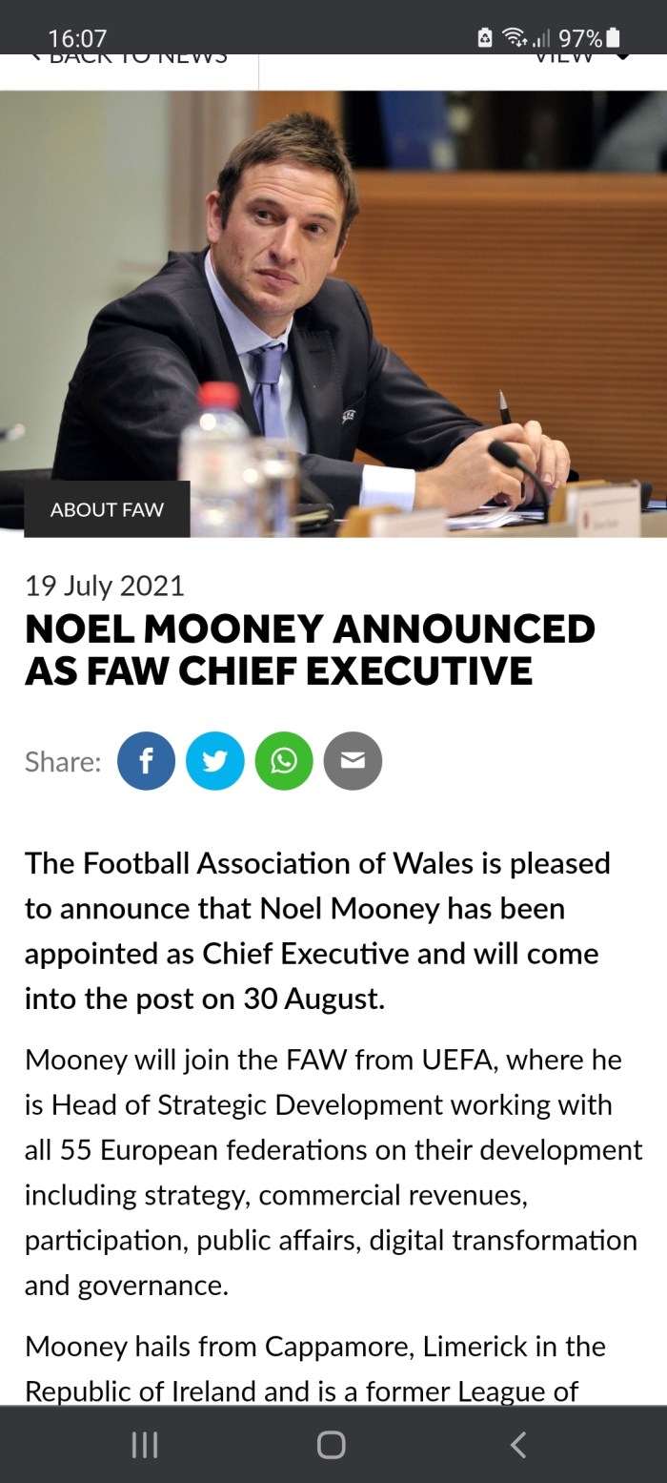Share article by email icon

tap(353, 761)
